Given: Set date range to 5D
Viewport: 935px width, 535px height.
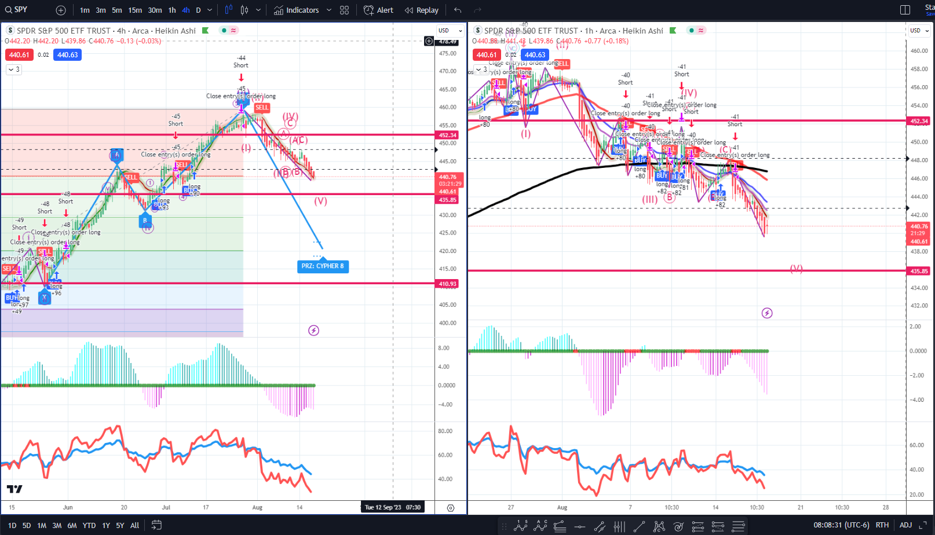Looking at the screenshot, I should [x=27, y=525].
